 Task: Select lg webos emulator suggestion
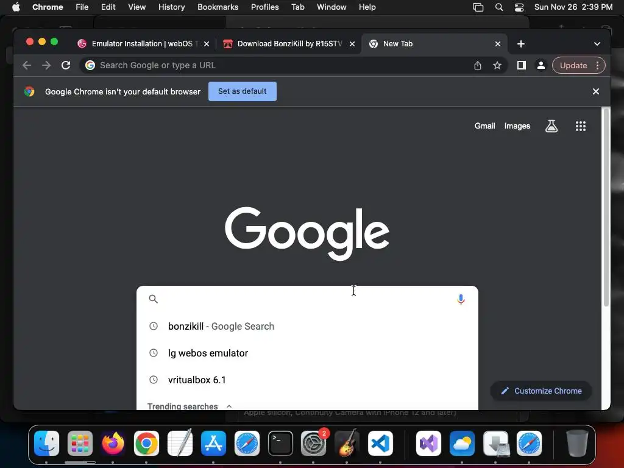[x=307, y=353]
